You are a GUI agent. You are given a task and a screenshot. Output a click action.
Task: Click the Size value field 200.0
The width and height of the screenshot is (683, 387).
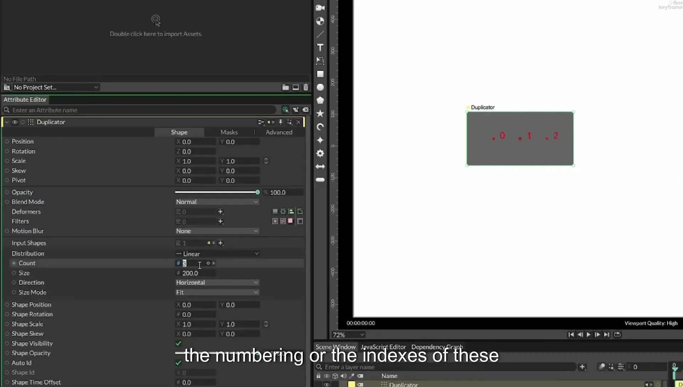196,273
